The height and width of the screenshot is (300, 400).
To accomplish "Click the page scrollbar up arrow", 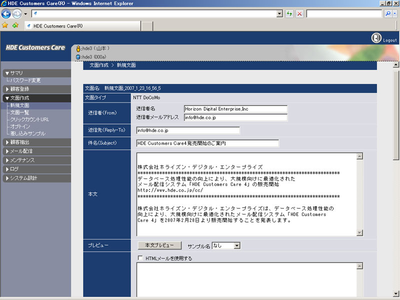I will click(396, 65).
